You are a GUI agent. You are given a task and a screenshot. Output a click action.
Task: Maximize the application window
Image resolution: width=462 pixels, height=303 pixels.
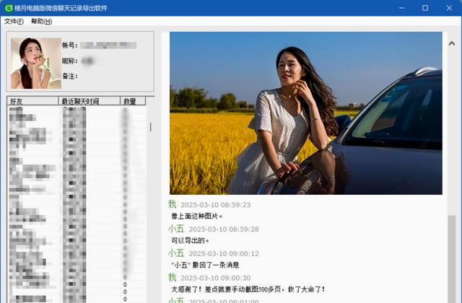(424, 8)
